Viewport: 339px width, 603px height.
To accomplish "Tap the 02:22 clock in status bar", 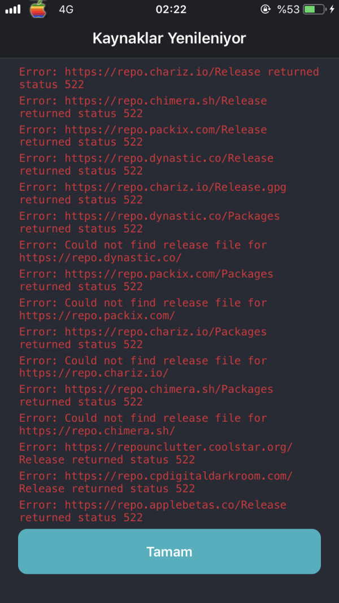I will click(x=169, y=10).
